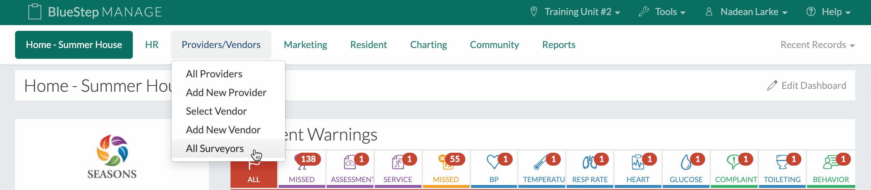Open the Recent Records dropdown
Image resolution: width=871 pixels, height=190 pixels.
pyautogui.click(x=818, y=45)
